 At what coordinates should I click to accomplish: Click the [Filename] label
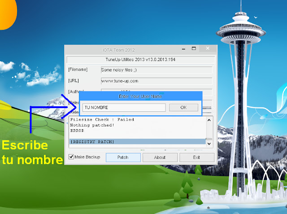pyautogui.click(x=78, y=70)
